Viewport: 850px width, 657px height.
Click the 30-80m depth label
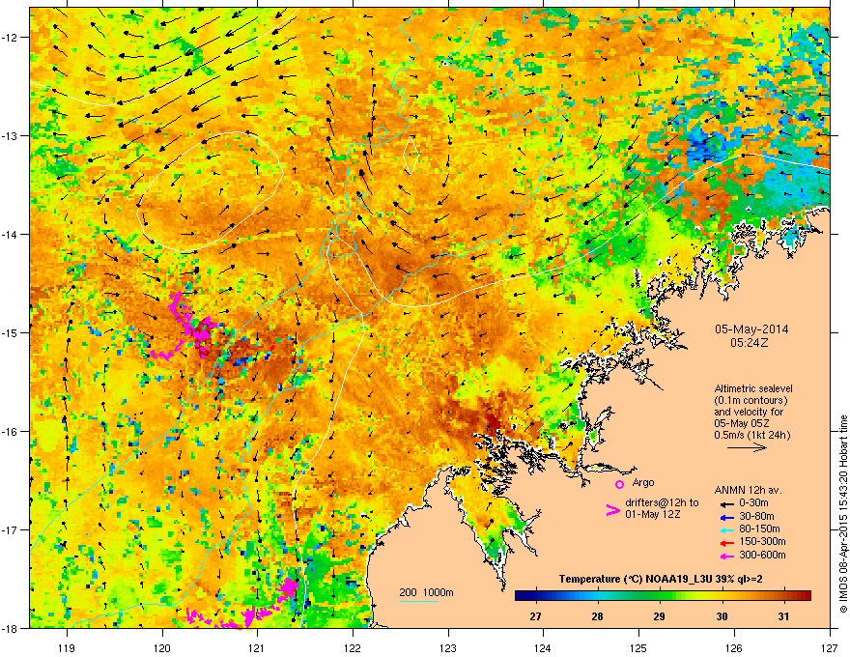tap(756, 517)
